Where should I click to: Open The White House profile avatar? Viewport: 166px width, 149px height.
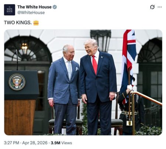(x=10, y=10)
